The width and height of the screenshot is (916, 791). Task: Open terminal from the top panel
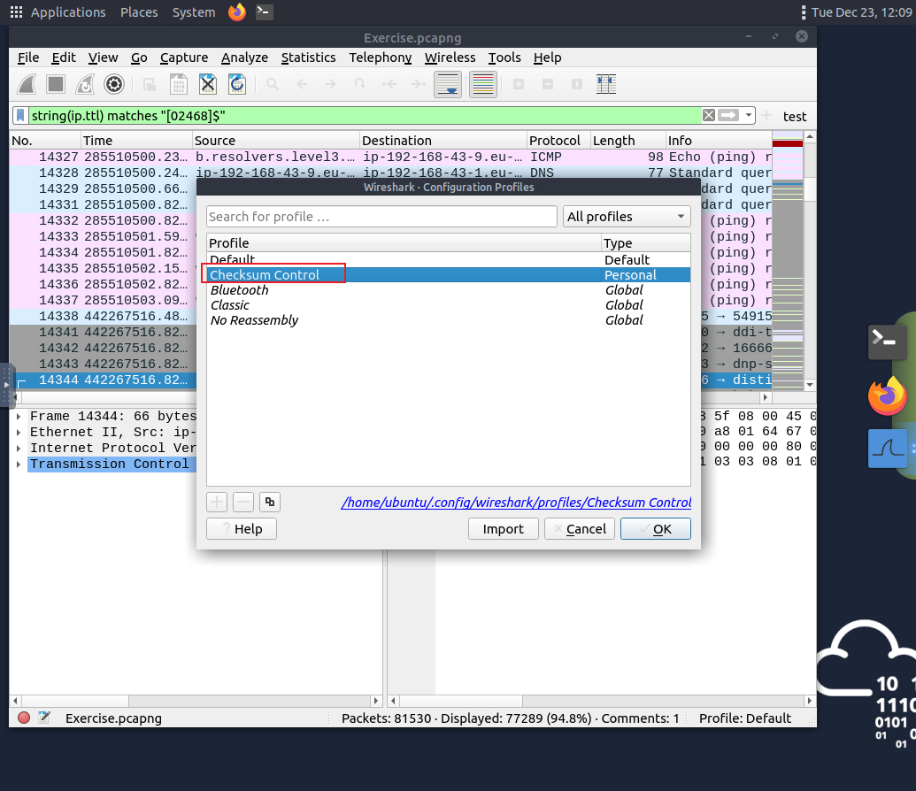[x=265, y=12]
